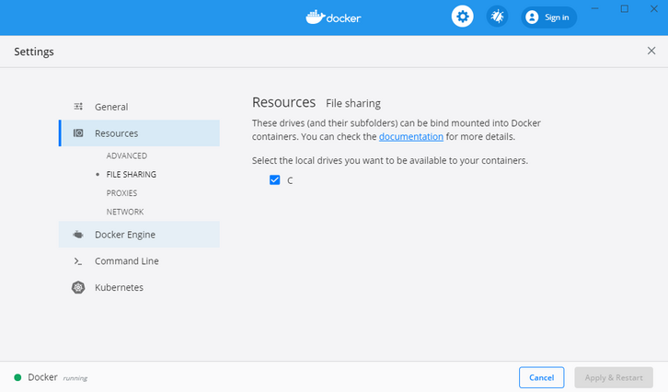Uncheck the C drive checkbox

pos(274,180)
